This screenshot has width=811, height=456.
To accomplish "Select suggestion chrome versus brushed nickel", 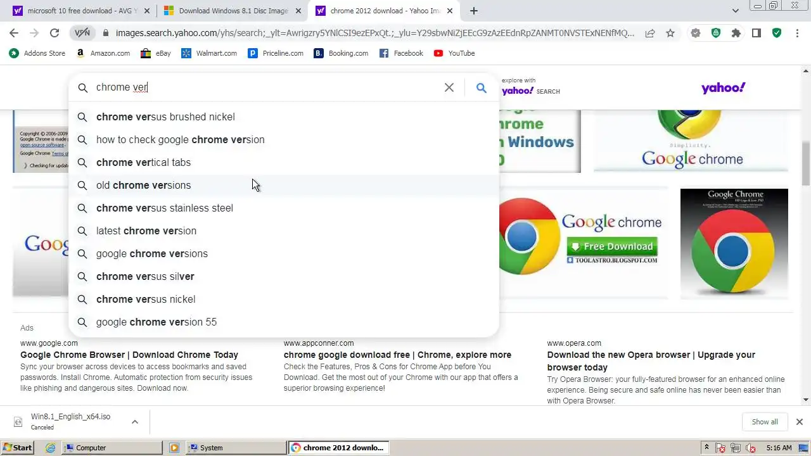I will [x=284, y=117].
